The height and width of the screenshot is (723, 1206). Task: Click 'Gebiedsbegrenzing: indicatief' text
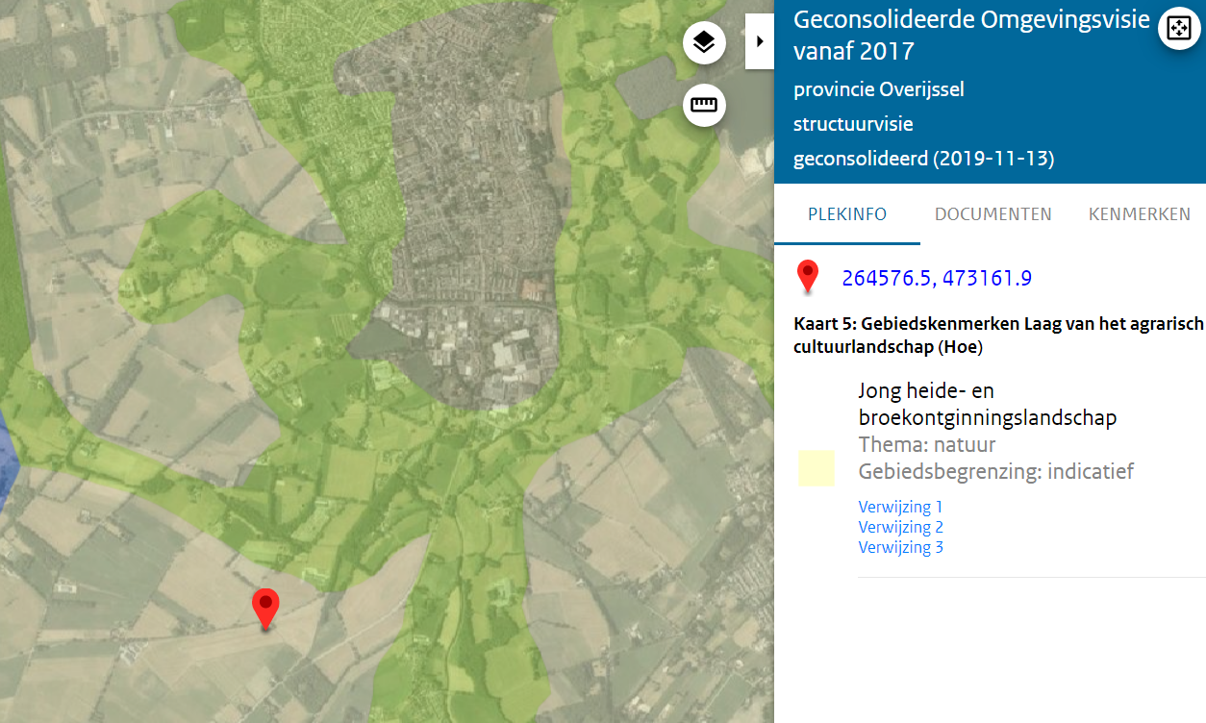tap(996, 472)
